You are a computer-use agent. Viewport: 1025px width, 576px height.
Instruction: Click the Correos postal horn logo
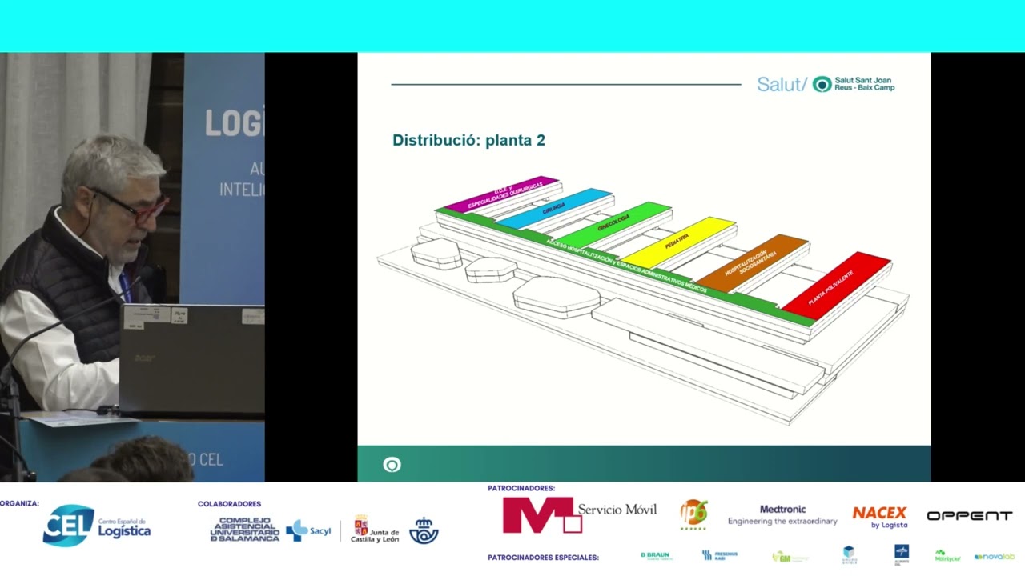(424, 530)
